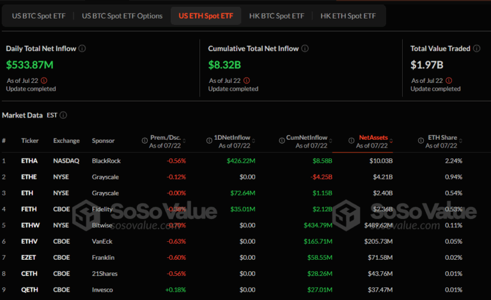Viewport: 491px width, 300px height.
Task: Click red alert icon under $8.32B date
Action: 246,80
